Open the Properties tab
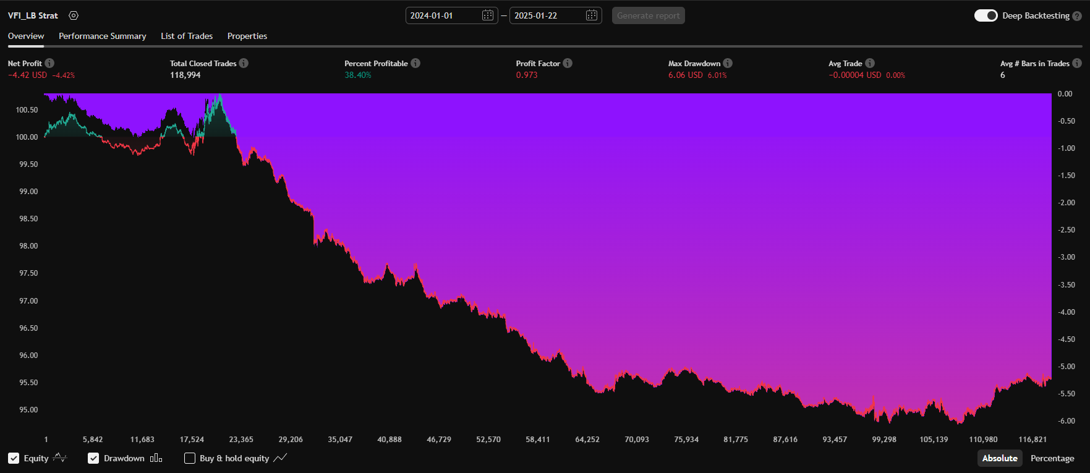 (247, 36)
